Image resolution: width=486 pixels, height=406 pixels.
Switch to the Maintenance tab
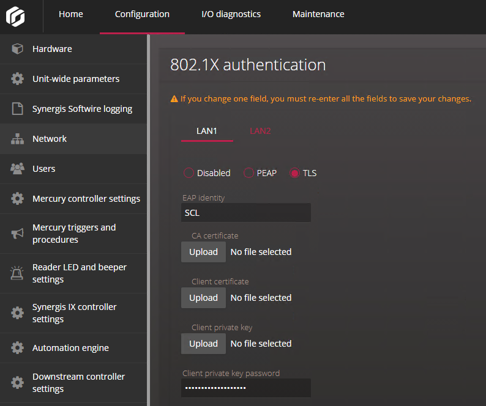(319, 14)
